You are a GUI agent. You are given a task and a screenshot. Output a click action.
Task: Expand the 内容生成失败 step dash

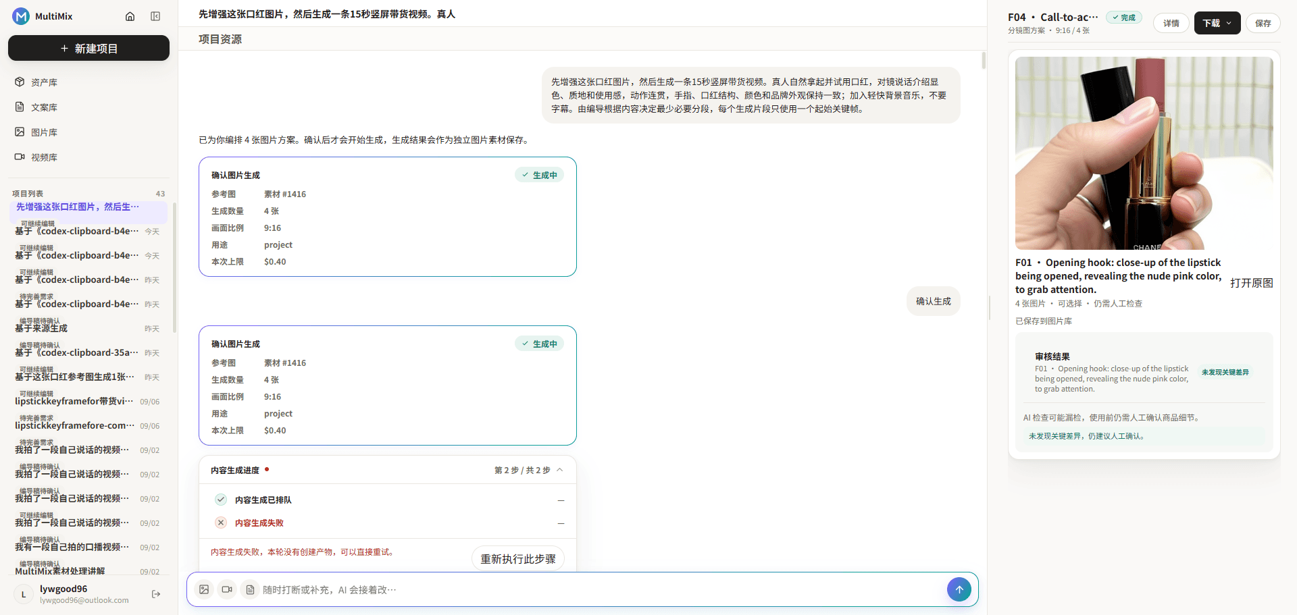(561, 523)
